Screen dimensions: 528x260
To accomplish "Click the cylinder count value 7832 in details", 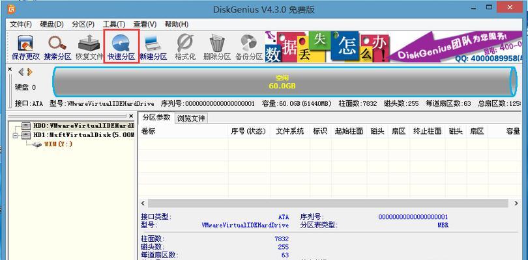I will point(282,239).
